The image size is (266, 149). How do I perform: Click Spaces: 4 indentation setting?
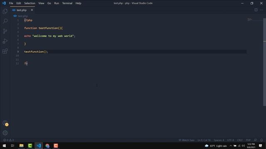point(219,140)
